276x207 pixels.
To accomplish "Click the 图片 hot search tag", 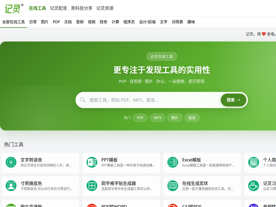I will [175, 118].
